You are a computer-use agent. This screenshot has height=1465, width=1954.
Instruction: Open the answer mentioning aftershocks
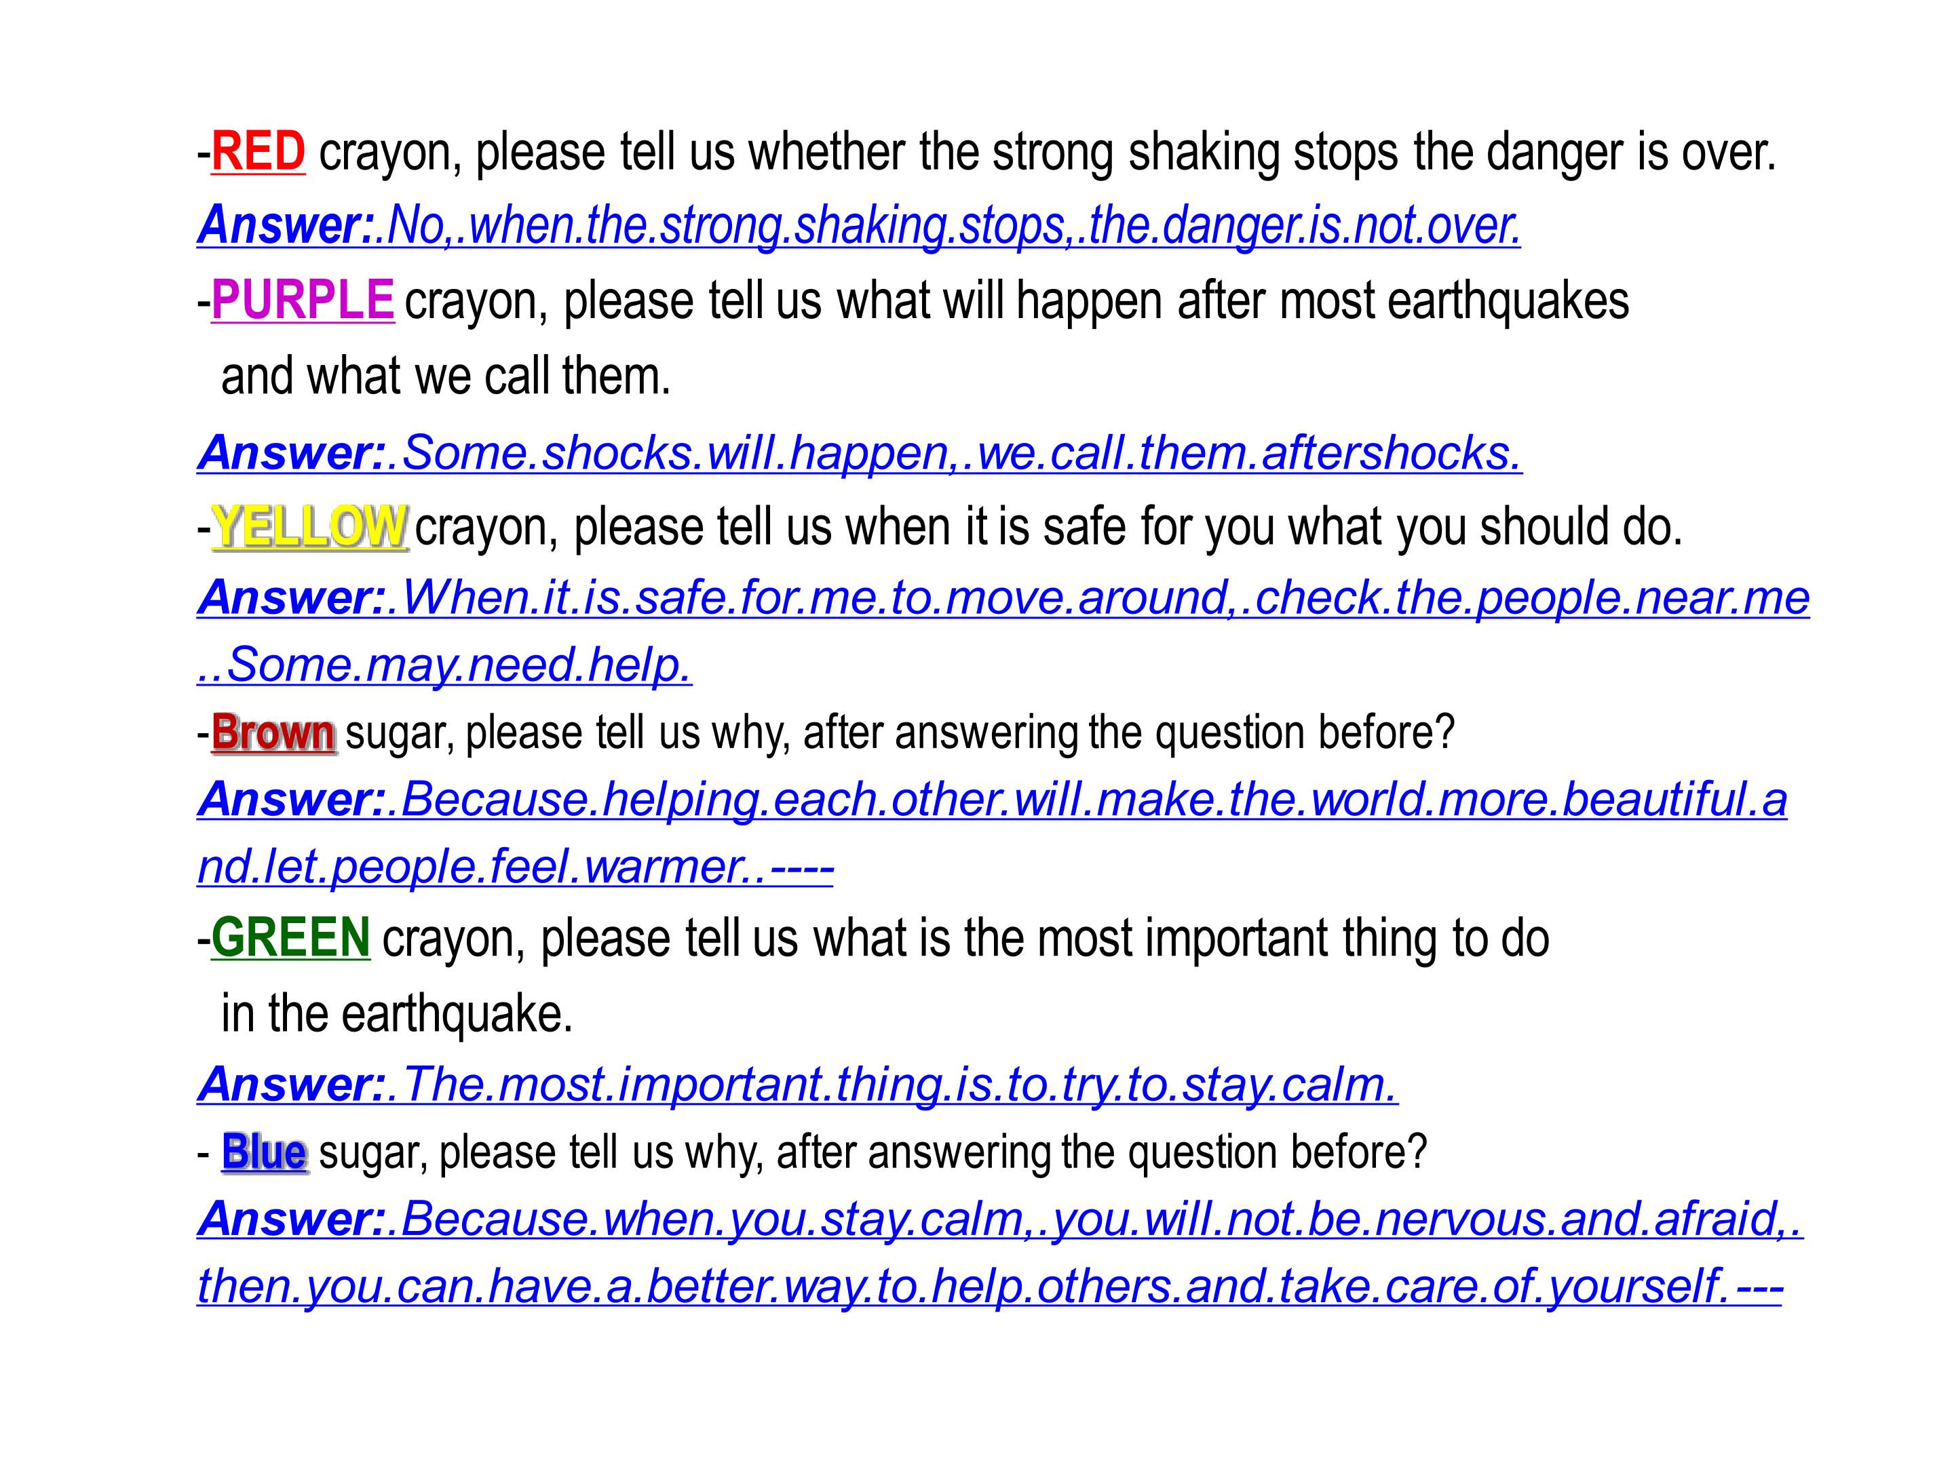point(860,454)
